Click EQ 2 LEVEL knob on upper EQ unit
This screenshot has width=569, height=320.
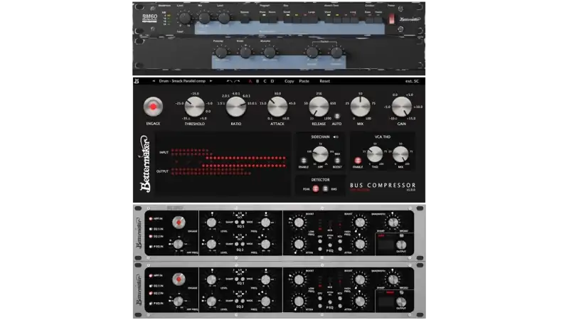click(x=211, y=244)
